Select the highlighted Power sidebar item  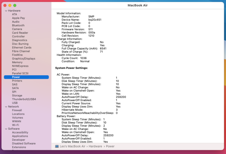click(16, 77)
